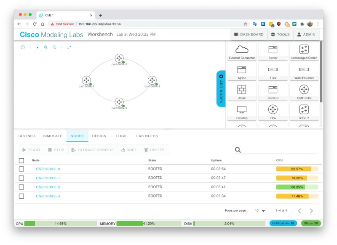
Task: Open the Chrome three-dot menu
Action: click(318, 24)
